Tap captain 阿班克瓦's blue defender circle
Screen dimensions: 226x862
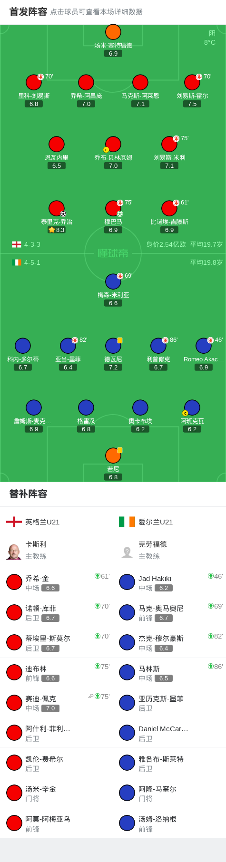coord(192,407)
